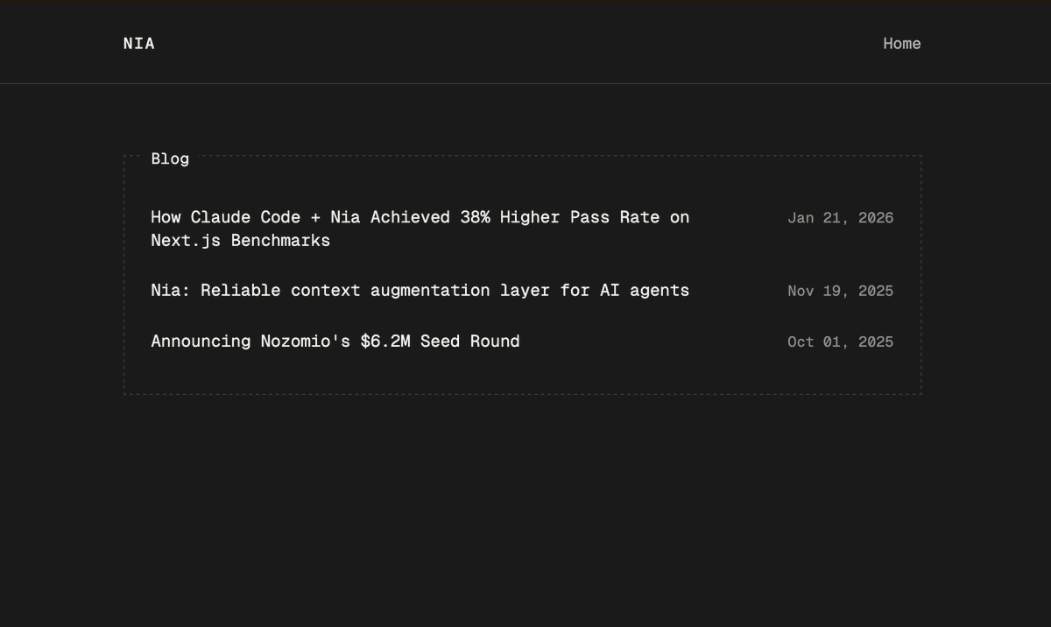The image size is (1051, 627).
Task: Open the Reliable context augmentation layer post
Action: click(x=420, y=291)
